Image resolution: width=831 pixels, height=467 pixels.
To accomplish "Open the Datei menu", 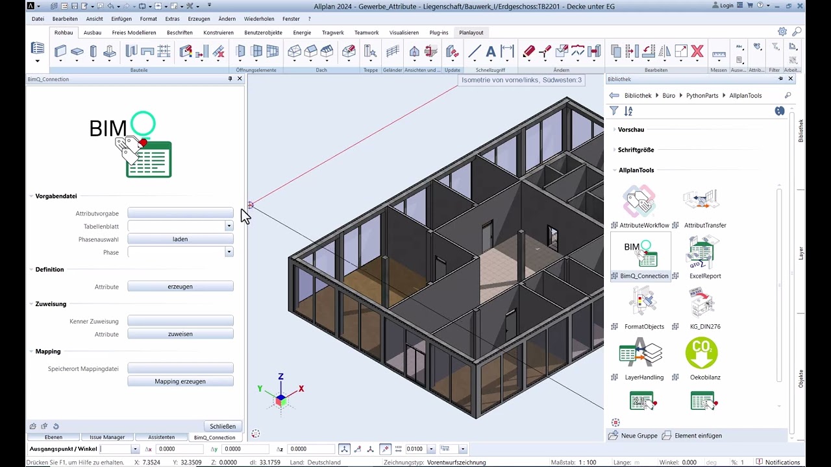I will click(x=38, y=19).
